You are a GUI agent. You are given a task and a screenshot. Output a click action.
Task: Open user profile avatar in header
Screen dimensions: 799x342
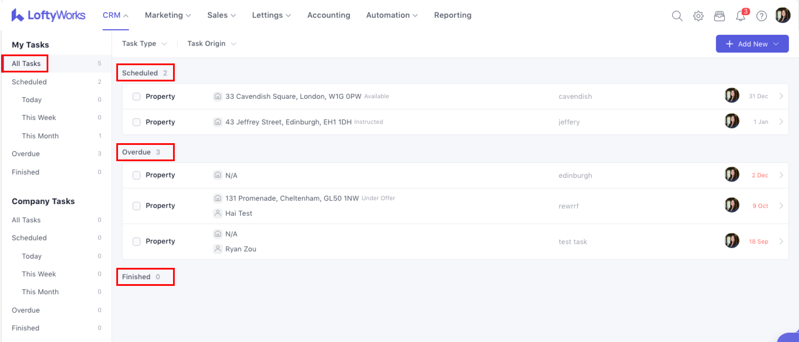[x=782, y=15]
